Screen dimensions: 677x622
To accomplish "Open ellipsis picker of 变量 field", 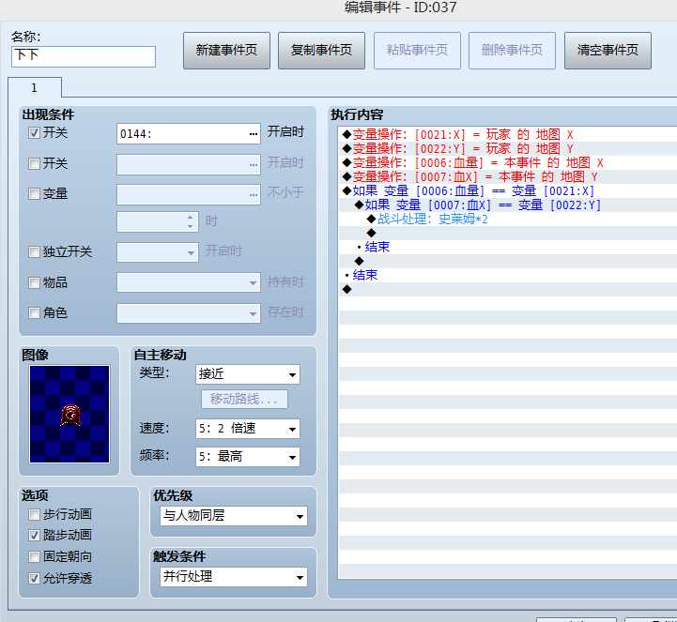I will 254,195.
